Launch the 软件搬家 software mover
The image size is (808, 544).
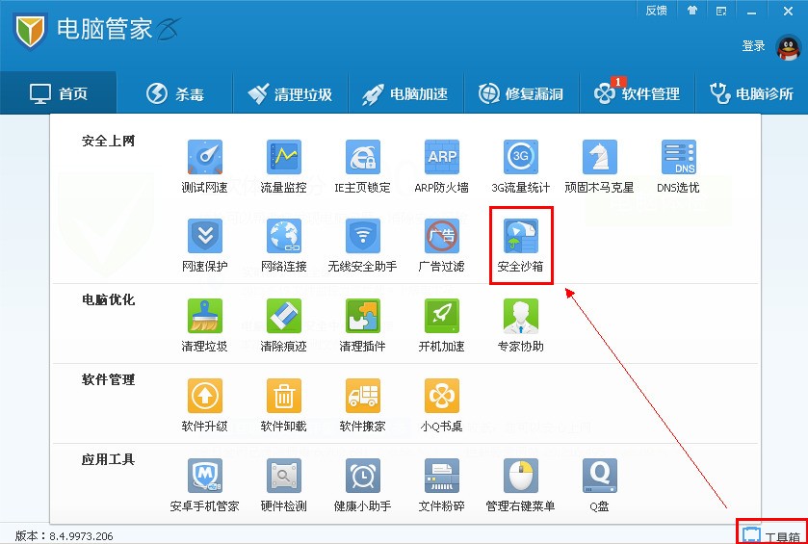point(362,405)
